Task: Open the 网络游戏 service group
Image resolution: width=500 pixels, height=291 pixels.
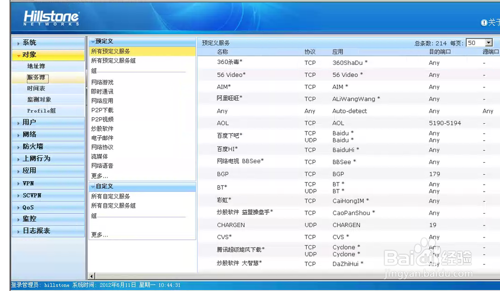Action: pos(102,82)
